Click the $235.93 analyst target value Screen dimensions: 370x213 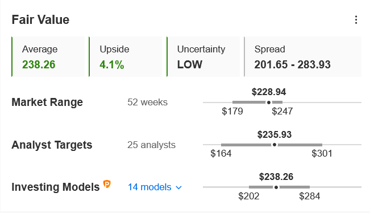(275, 134)
